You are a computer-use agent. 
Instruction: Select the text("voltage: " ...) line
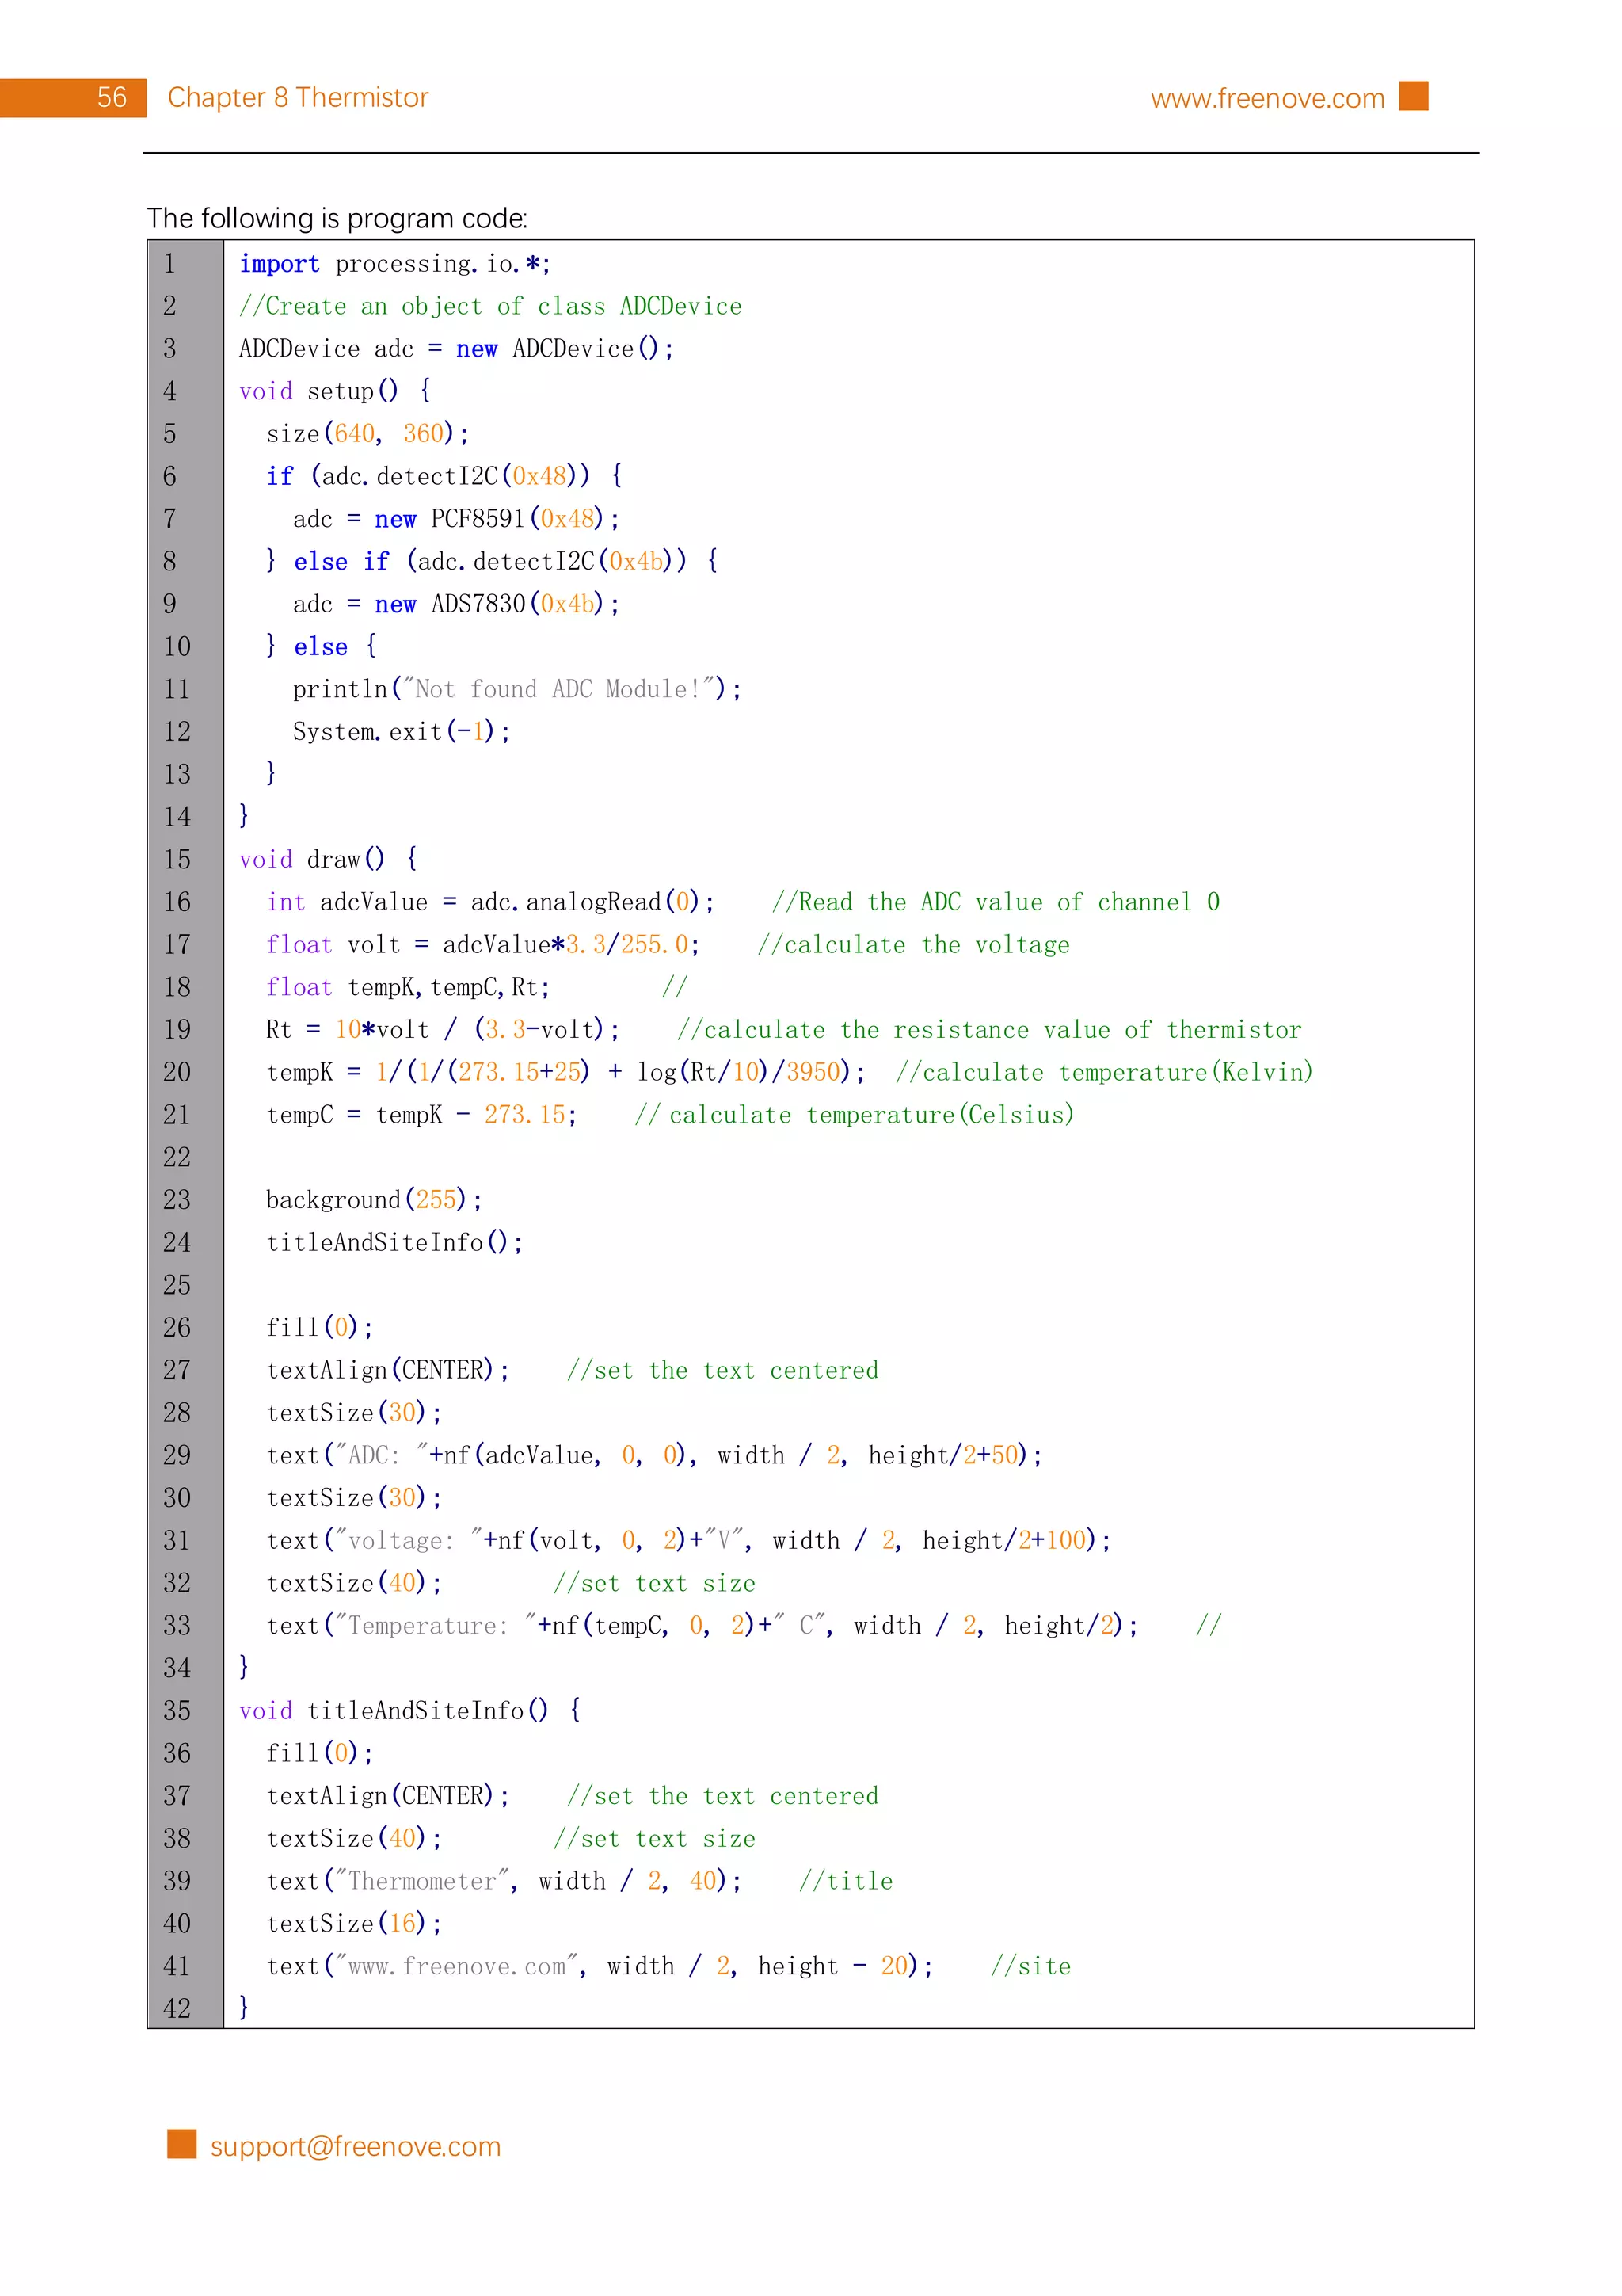tap(688, 1541)
